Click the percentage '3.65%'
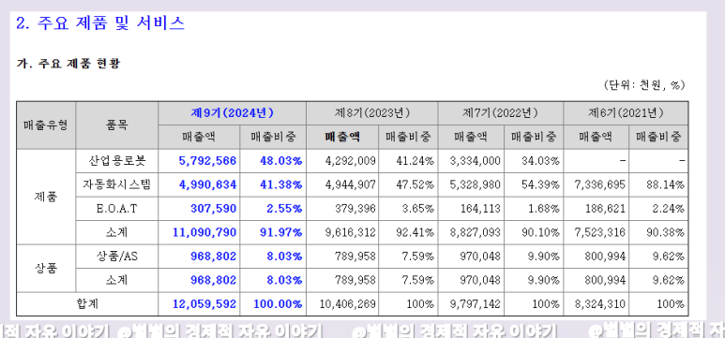725x338 pixels. coord(418,209)
